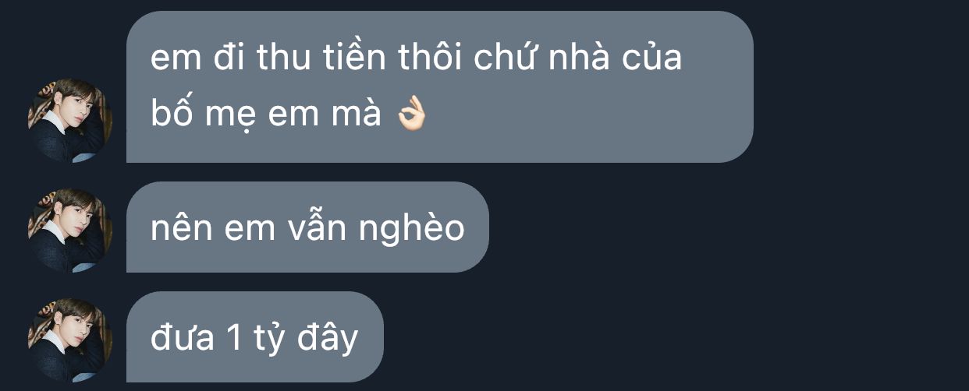The height and width of the screenshot is (391, 969).
Task: Open profile picture next to "nên em vẫn nghèo"
Action: 70,230
